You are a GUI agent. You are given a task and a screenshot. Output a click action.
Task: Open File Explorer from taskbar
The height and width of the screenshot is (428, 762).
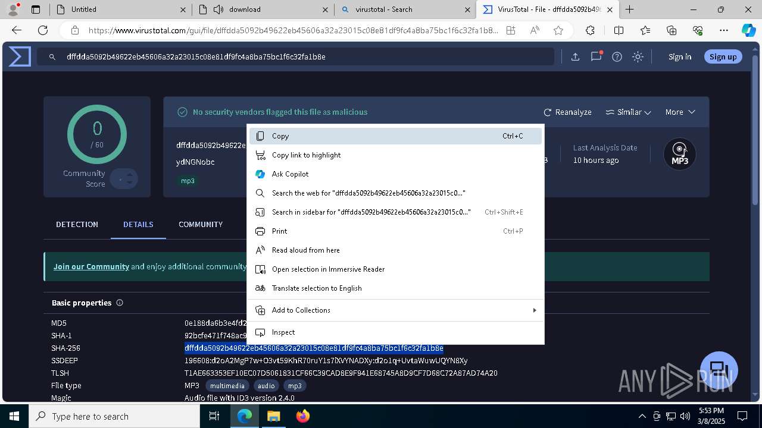pos(273,416)
